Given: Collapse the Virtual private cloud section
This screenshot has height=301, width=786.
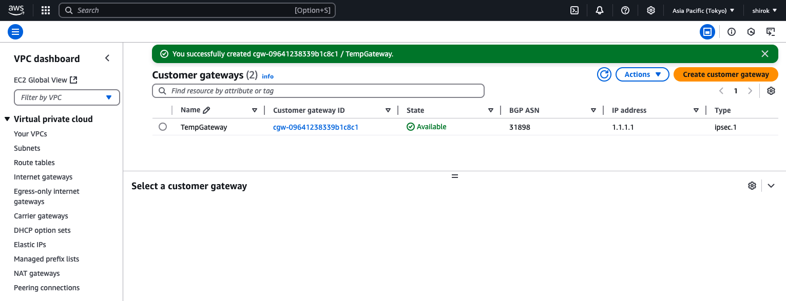Looking at the screenshot, I should tap(7, 119).
